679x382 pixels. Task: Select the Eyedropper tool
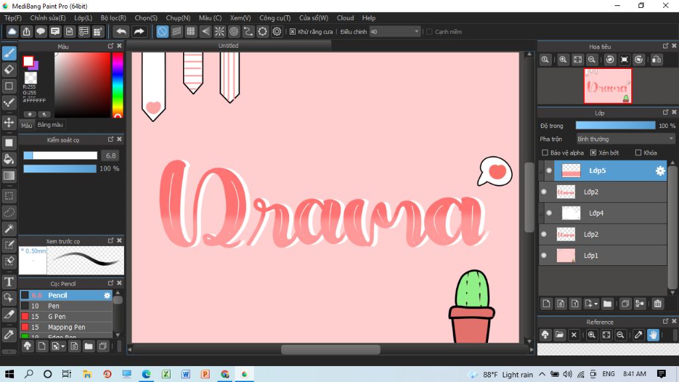pyautogui.click(x=9, y=334)
